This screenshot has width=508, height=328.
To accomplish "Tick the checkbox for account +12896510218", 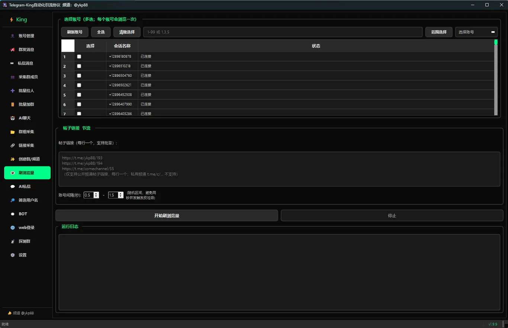I will pos(79,66).
